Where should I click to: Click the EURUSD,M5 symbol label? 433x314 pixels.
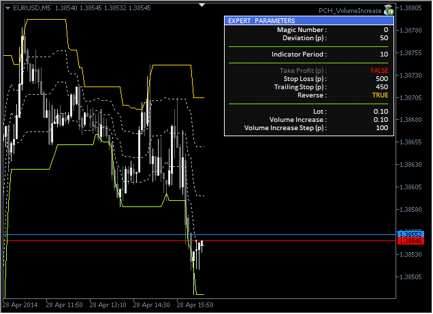pos(32,8)
